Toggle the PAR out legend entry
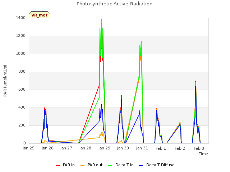The height and width of the screenshot is (172, 230). [x=92, y=165]
